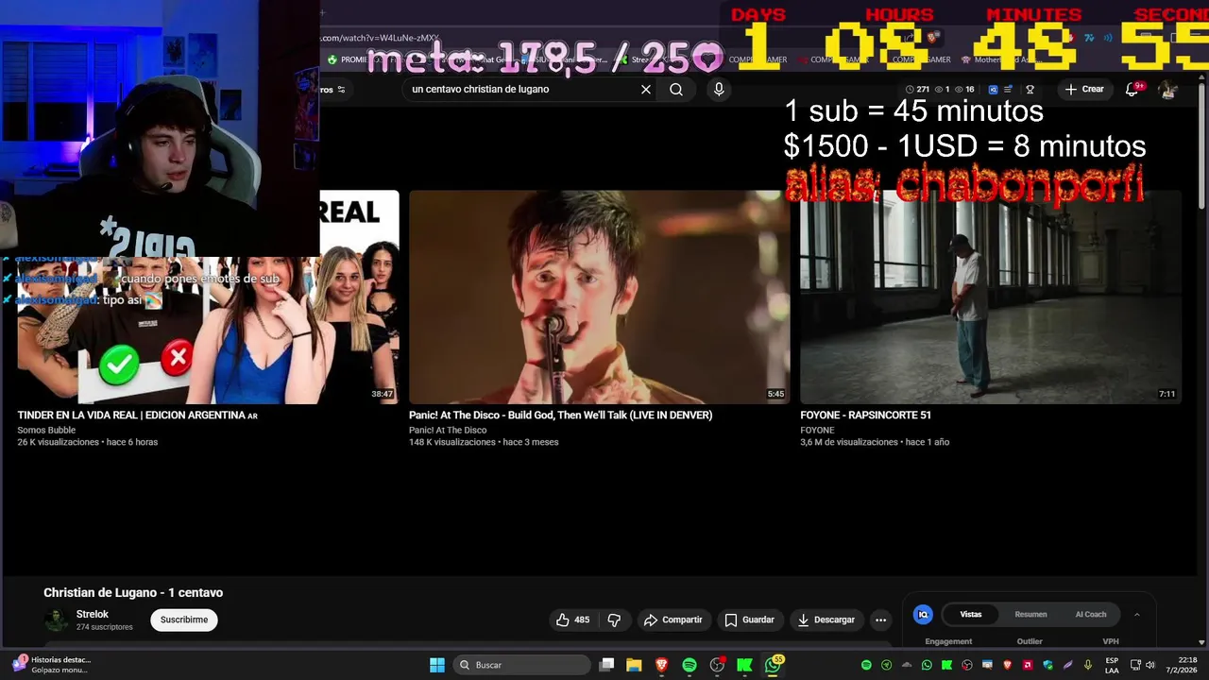Open YouTube notifications bell
The width and height of the screenshot is (1209, 680).
point(1132,90)
